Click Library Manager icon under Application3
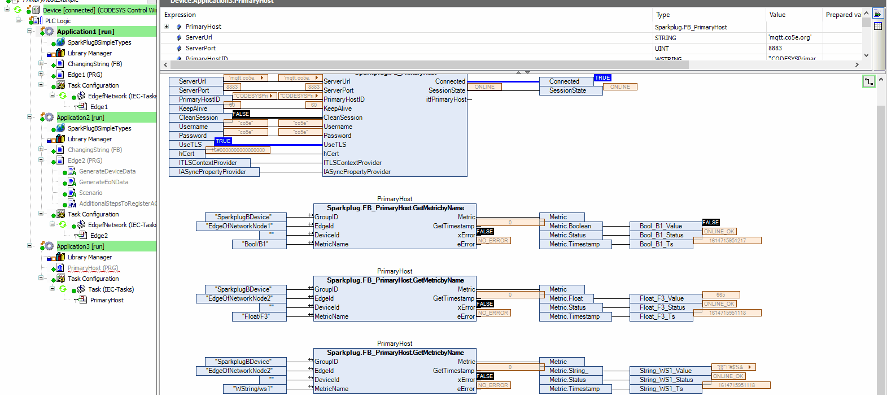 pos(60,257)
